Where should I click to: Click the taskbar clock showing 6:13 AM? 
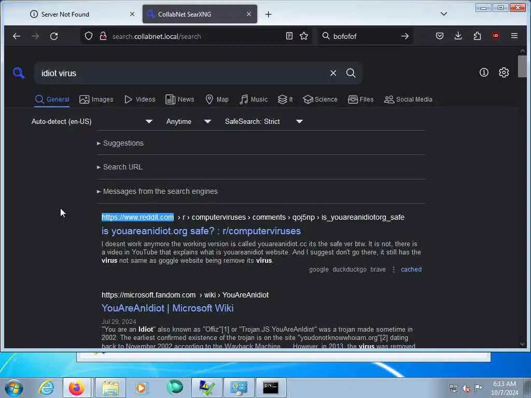[505, 388]
